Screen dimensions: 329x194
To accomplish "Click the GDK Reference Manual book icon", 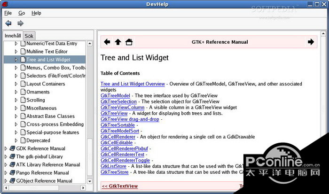I will 13,148.
